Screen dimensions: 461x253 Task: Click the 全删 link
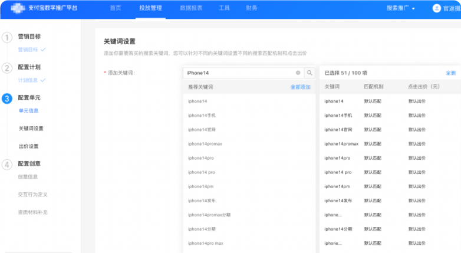451,73
